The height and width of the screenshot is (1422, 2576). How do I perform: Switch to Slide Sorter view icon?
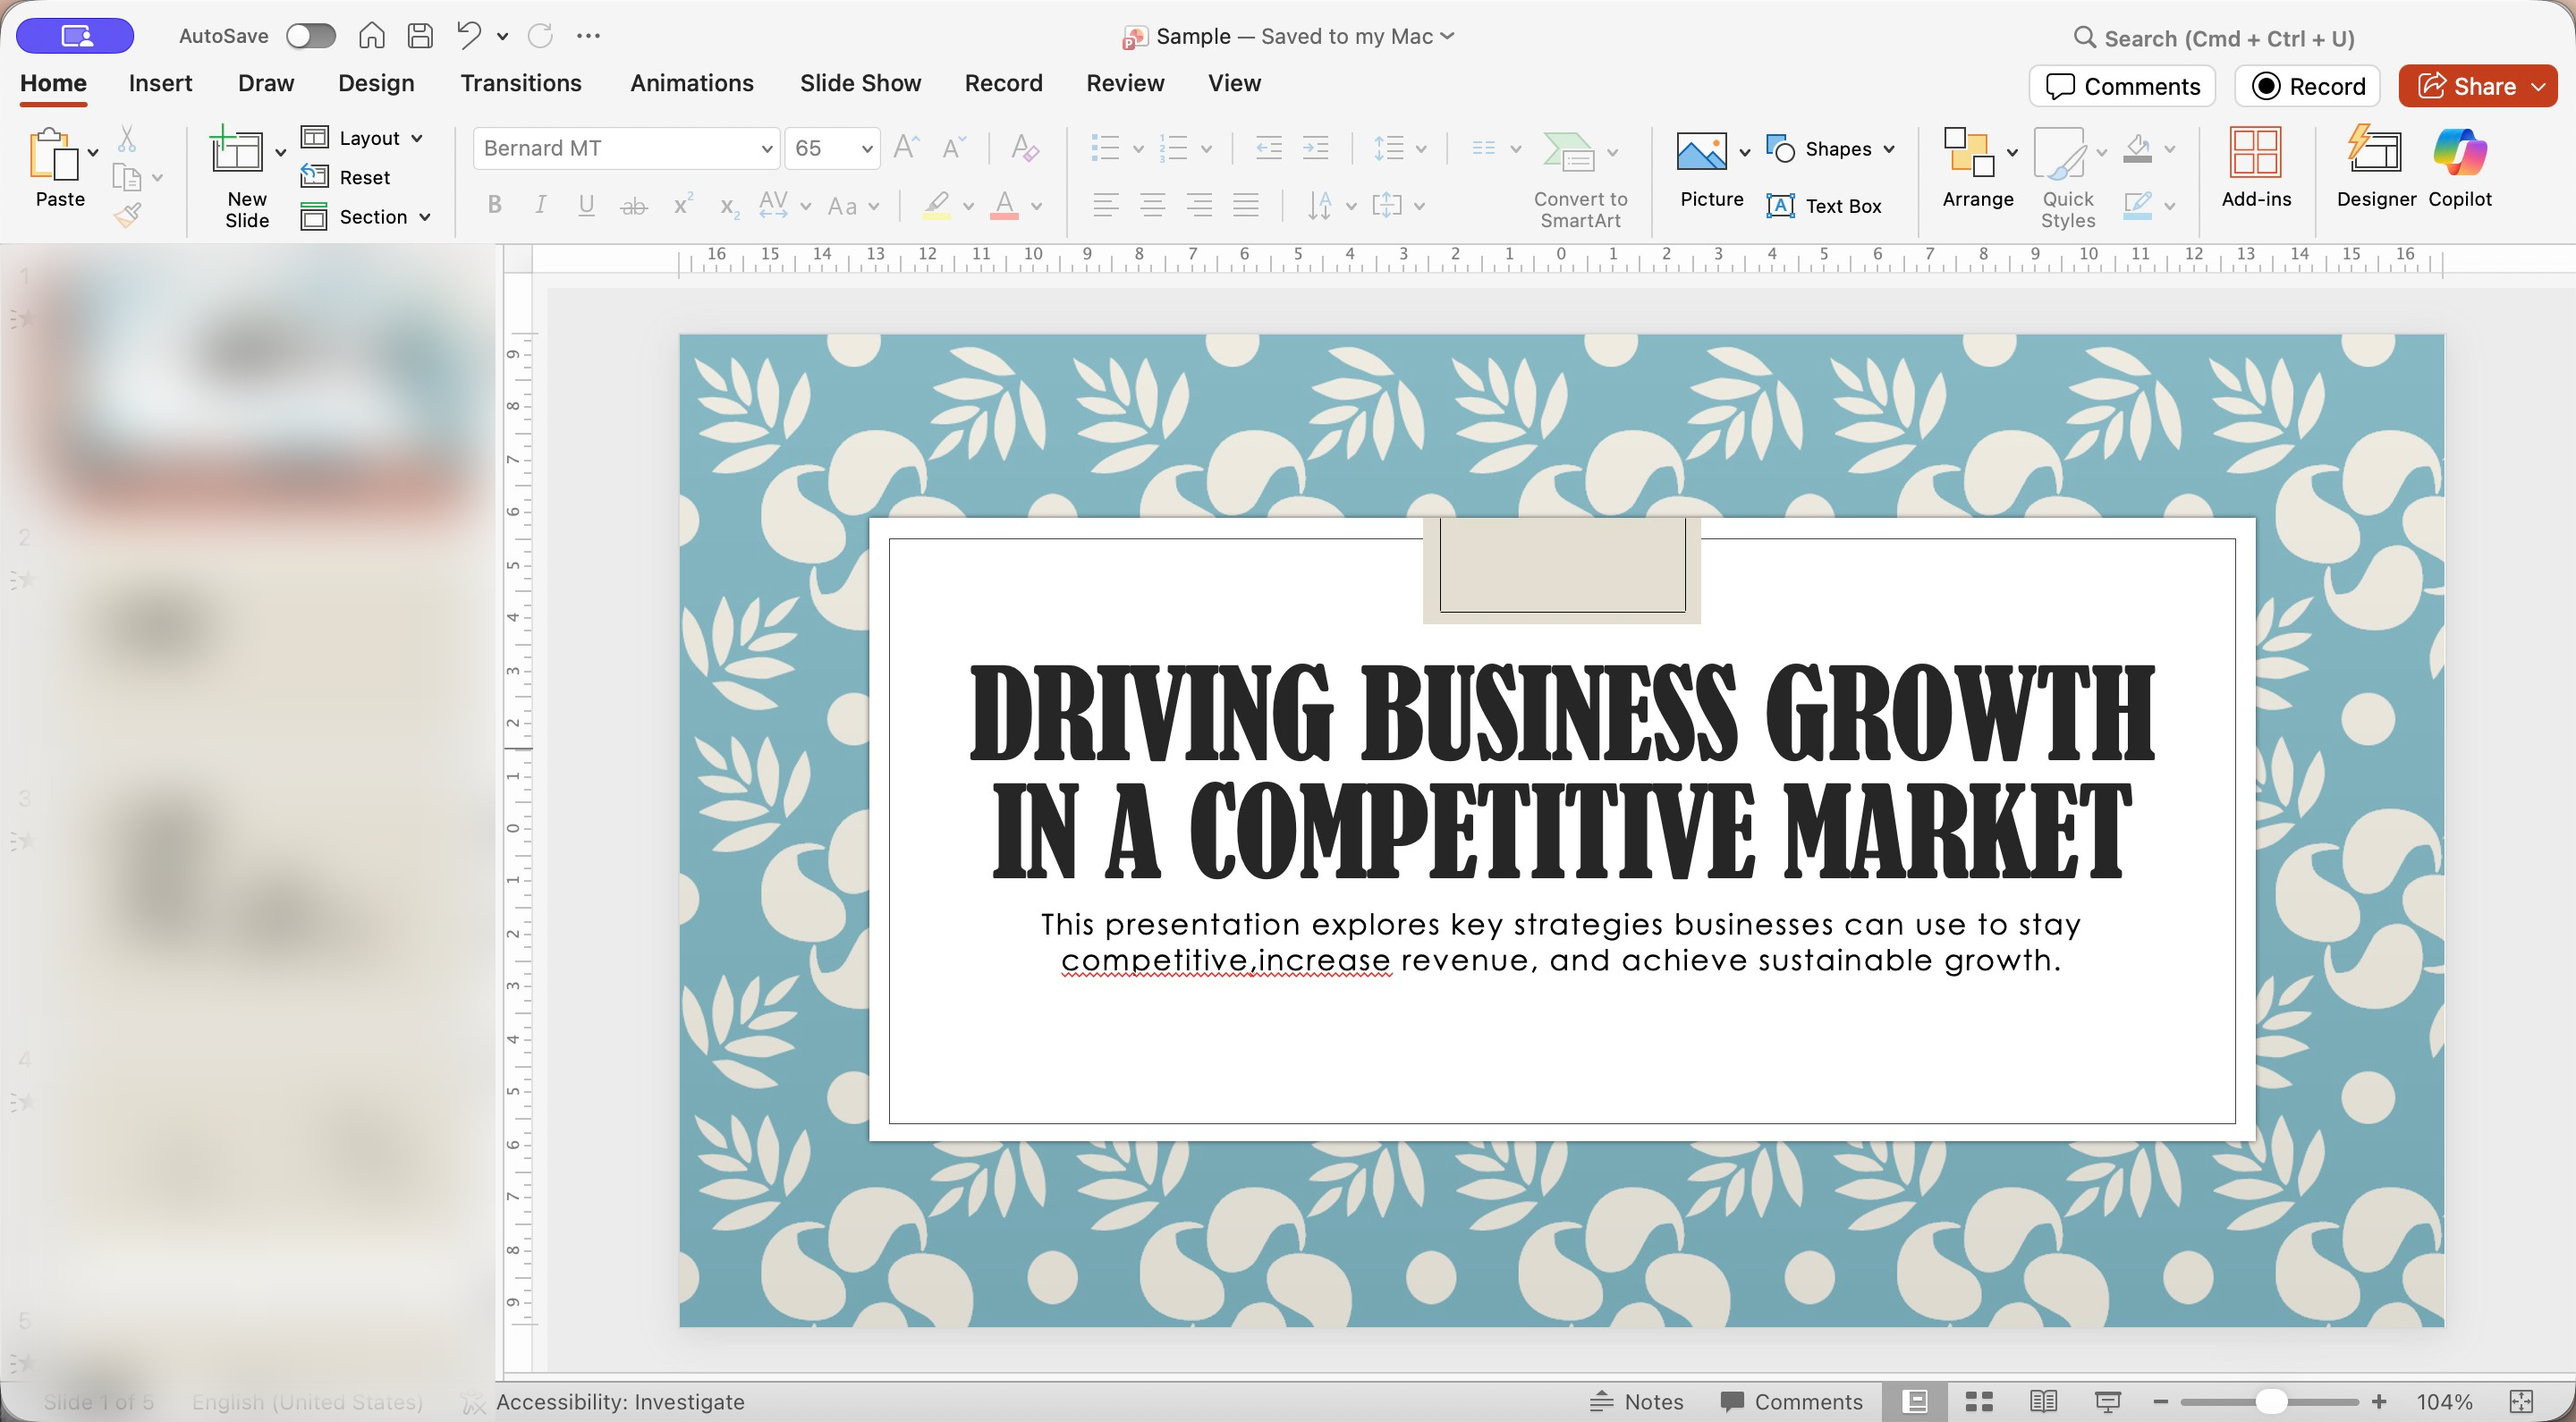tap(1979, 1401)
